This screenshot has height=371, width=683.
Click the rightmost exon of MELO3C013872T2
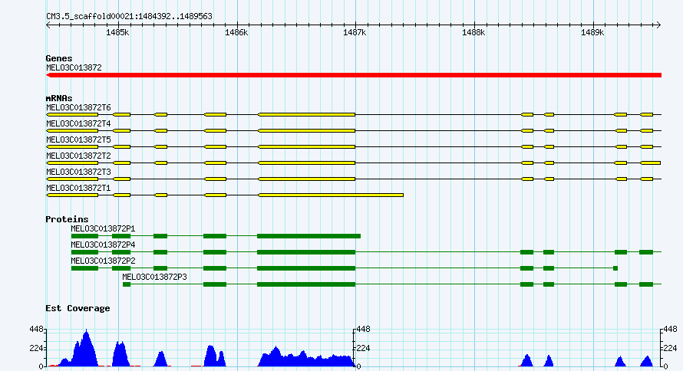tap(650, 163)
